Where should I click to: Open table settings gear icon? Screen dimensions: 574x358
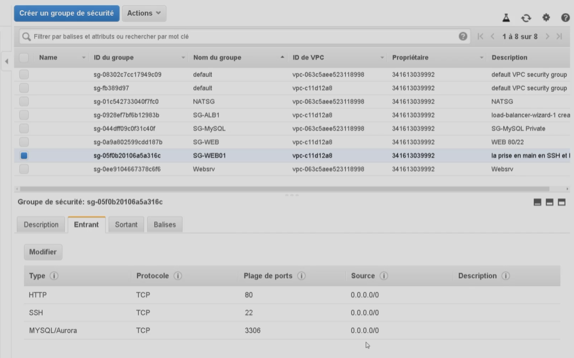546,17
